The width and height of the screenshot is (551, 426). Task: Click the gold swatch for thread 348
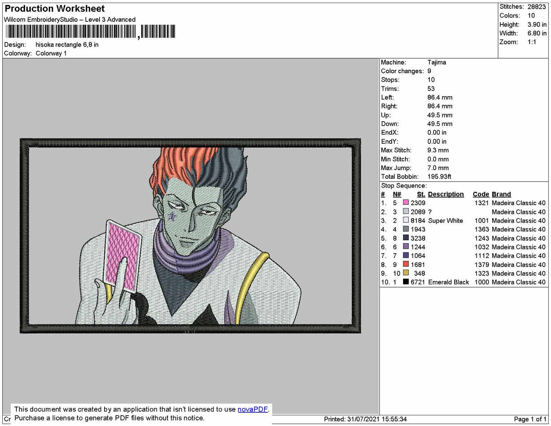tap(406, 273)
